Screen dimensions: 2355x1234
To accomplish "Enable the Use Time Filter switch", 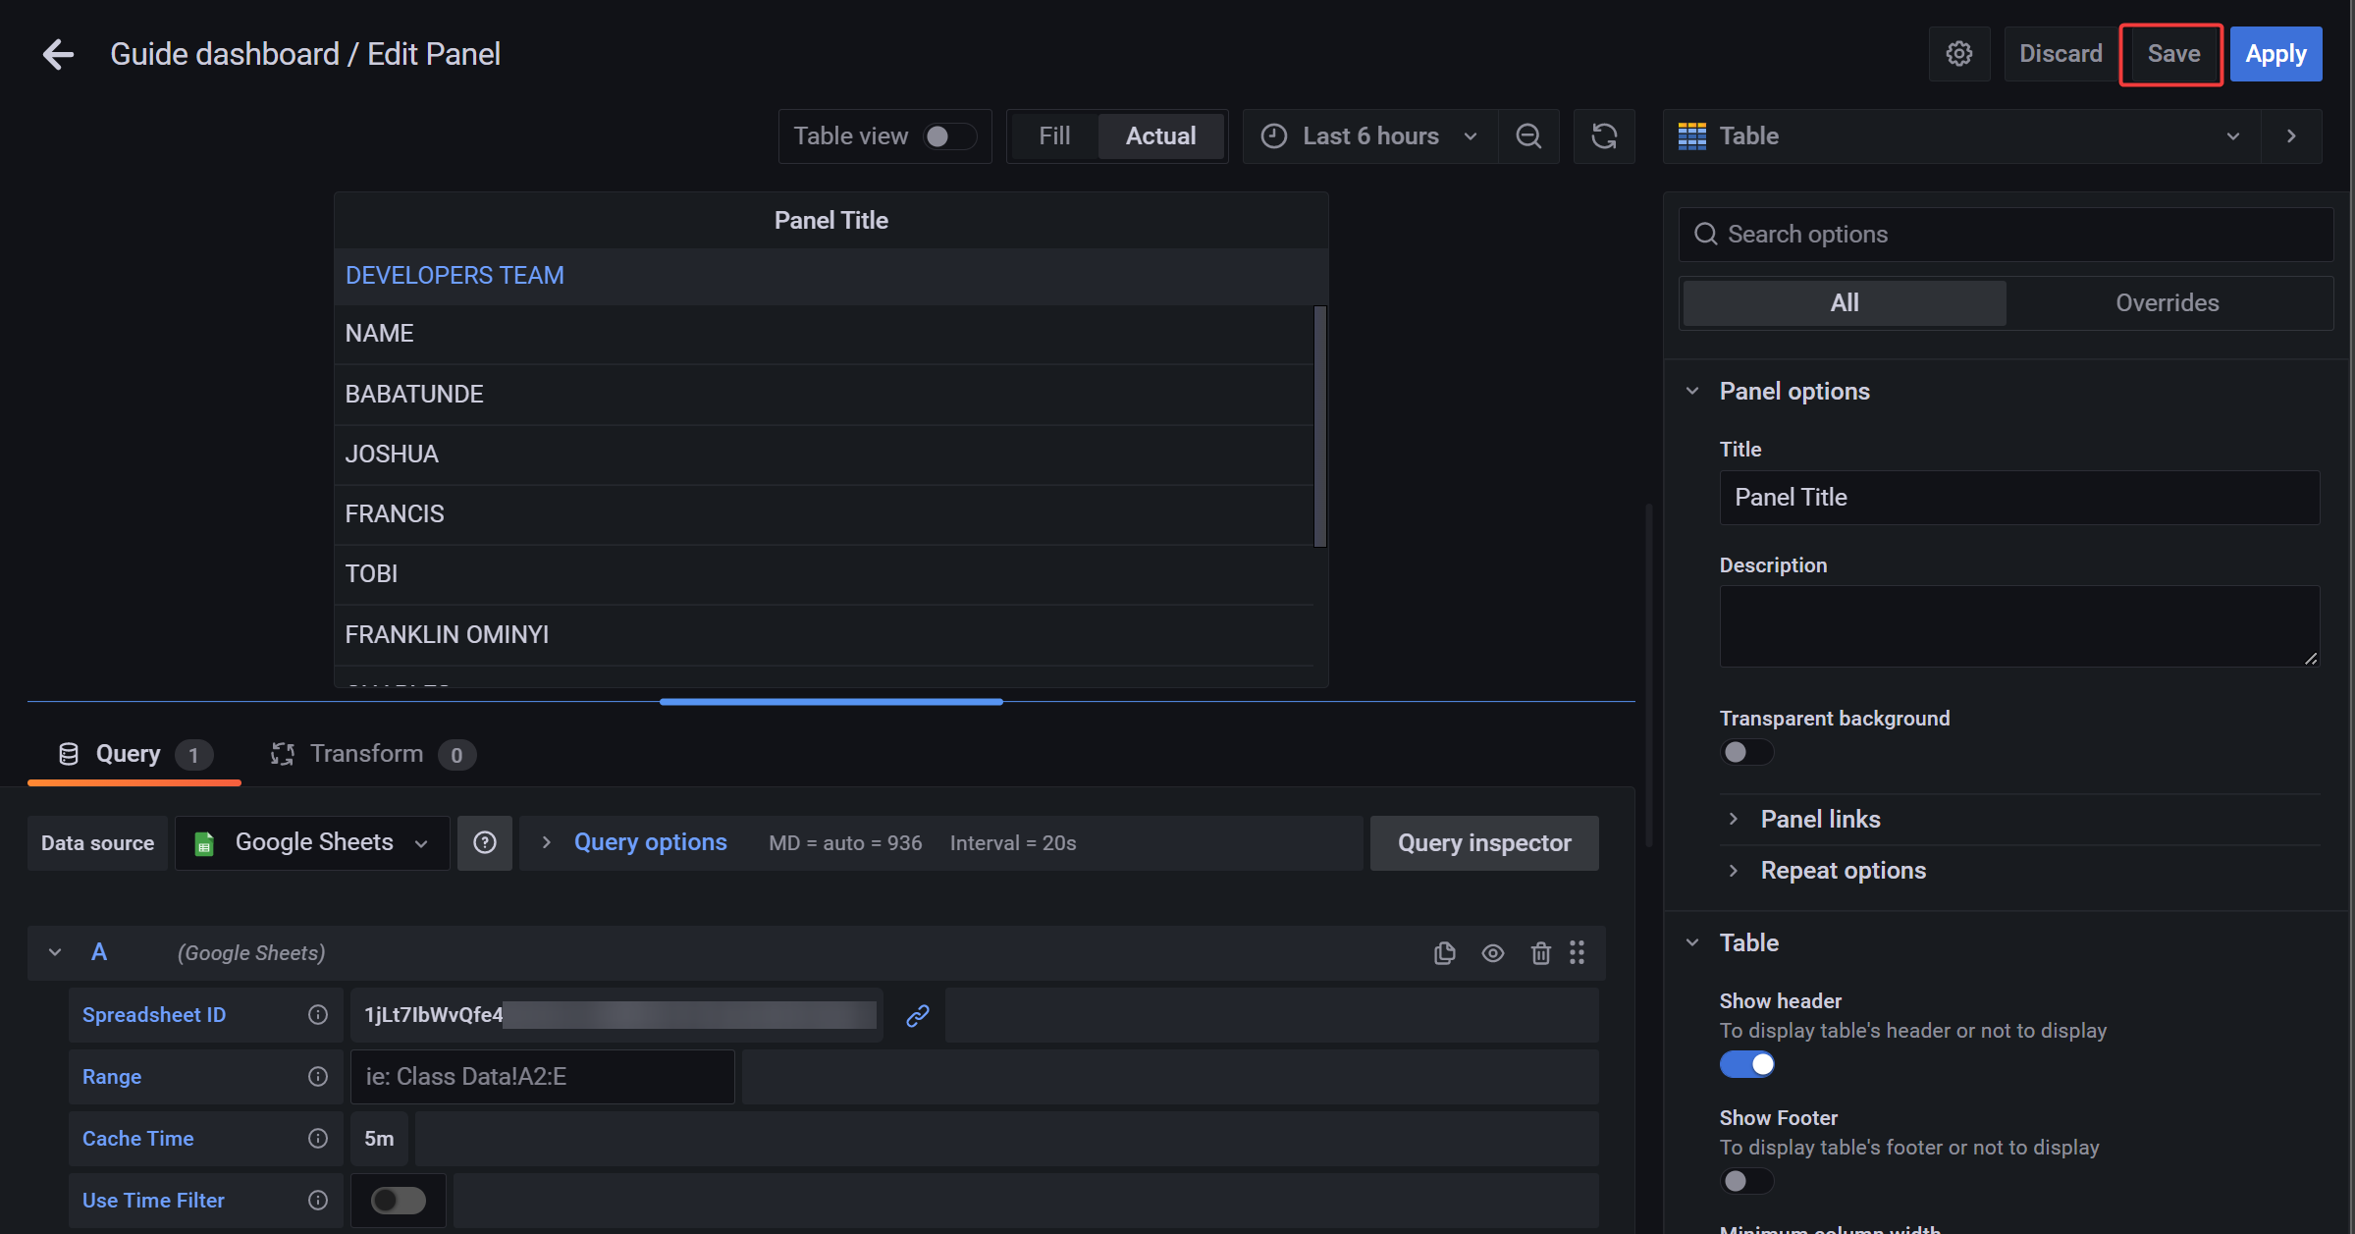I will point(398,1201).
